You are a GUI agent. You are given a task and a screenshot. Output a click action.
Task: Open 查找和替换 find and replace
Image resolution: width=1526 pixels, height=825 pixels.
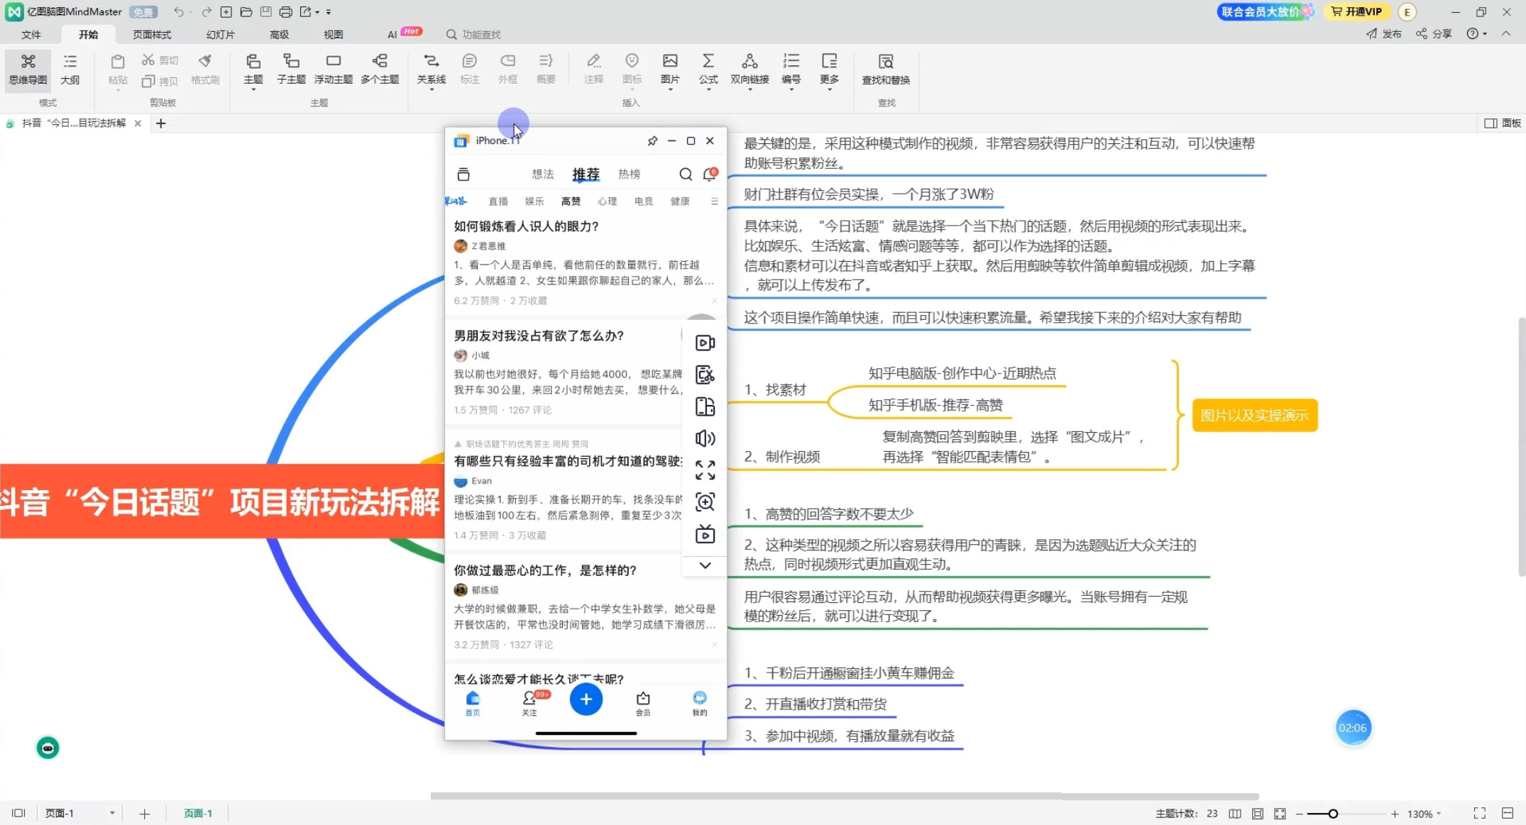885,70
